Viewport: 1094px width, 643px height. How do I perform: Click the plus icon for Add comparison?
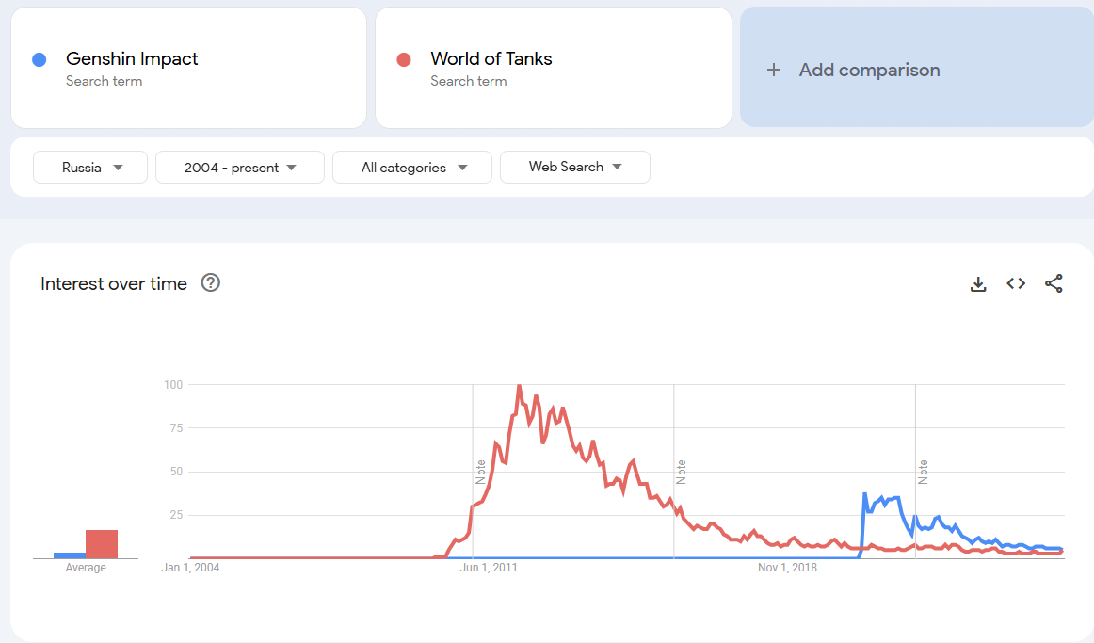point(774,70)
